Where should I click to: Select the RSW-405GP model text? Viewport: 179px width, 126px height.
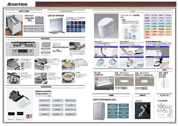(29, 15)
